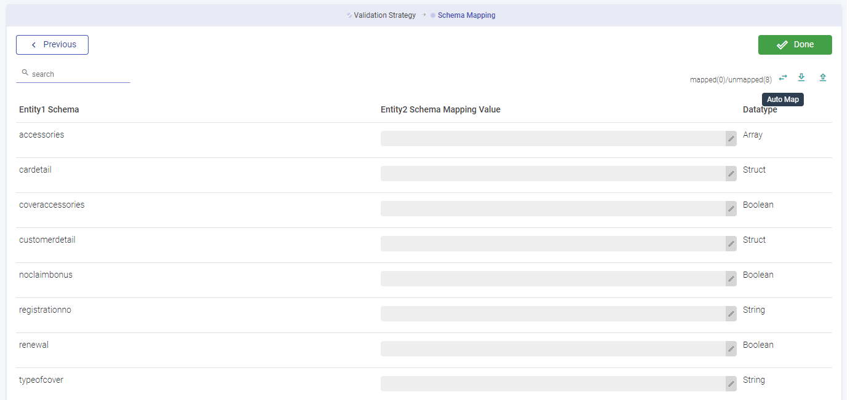This screenshot has height=400, width=861.
Task: Click the Entity1 Schema column header
Action: click(x=49, y=110)
